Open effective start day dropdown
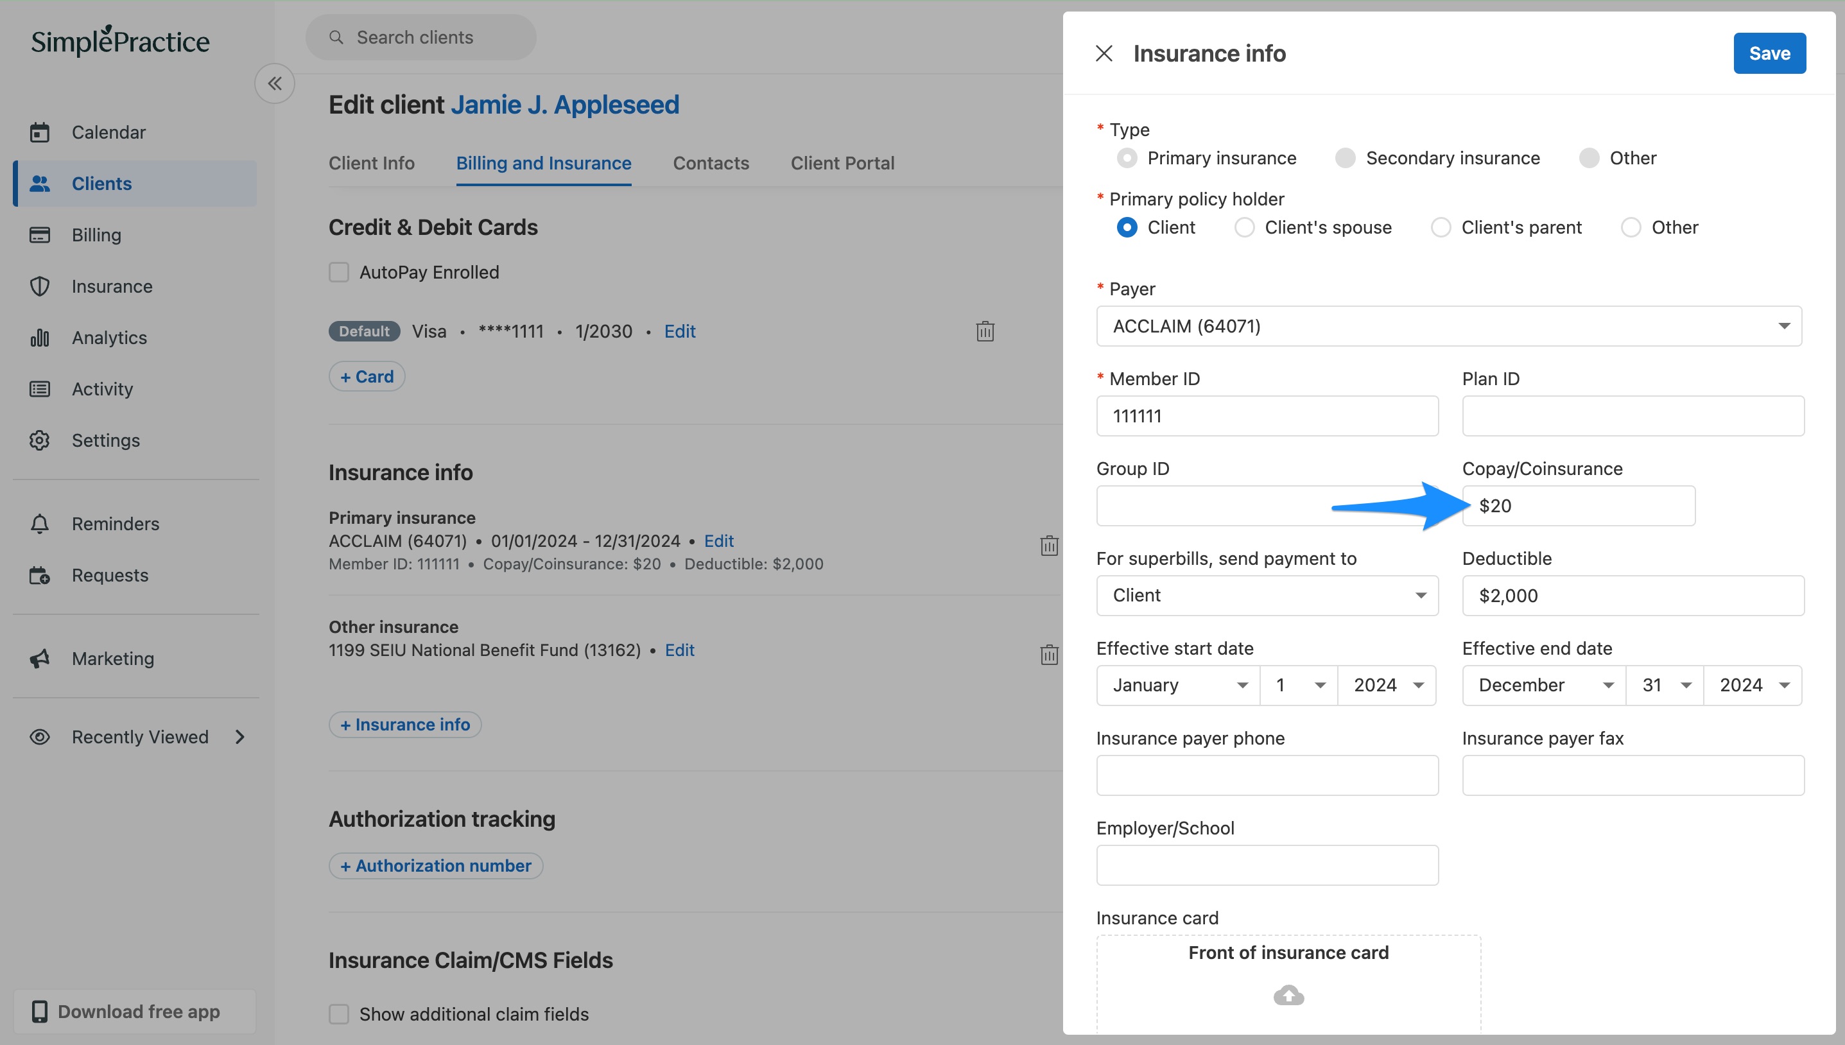 coord(1298,685)
